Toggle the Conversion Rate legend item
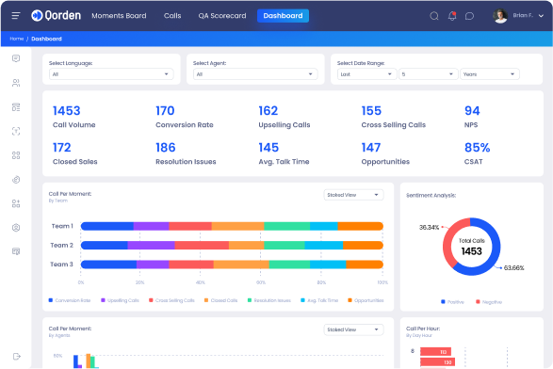The height and width of the screenshot is (369, 553). (x=70, y=300)
